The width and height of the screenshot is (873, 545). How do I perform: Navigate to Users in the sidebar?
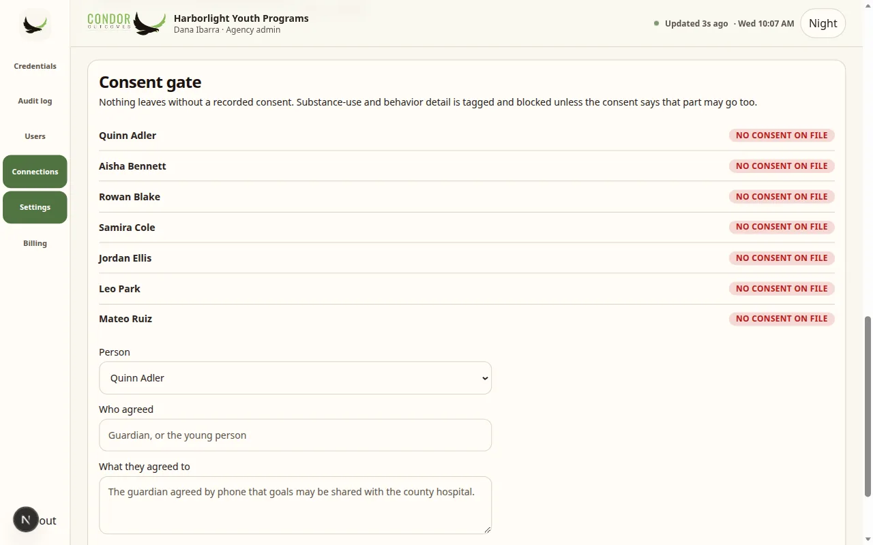(35, 136)
